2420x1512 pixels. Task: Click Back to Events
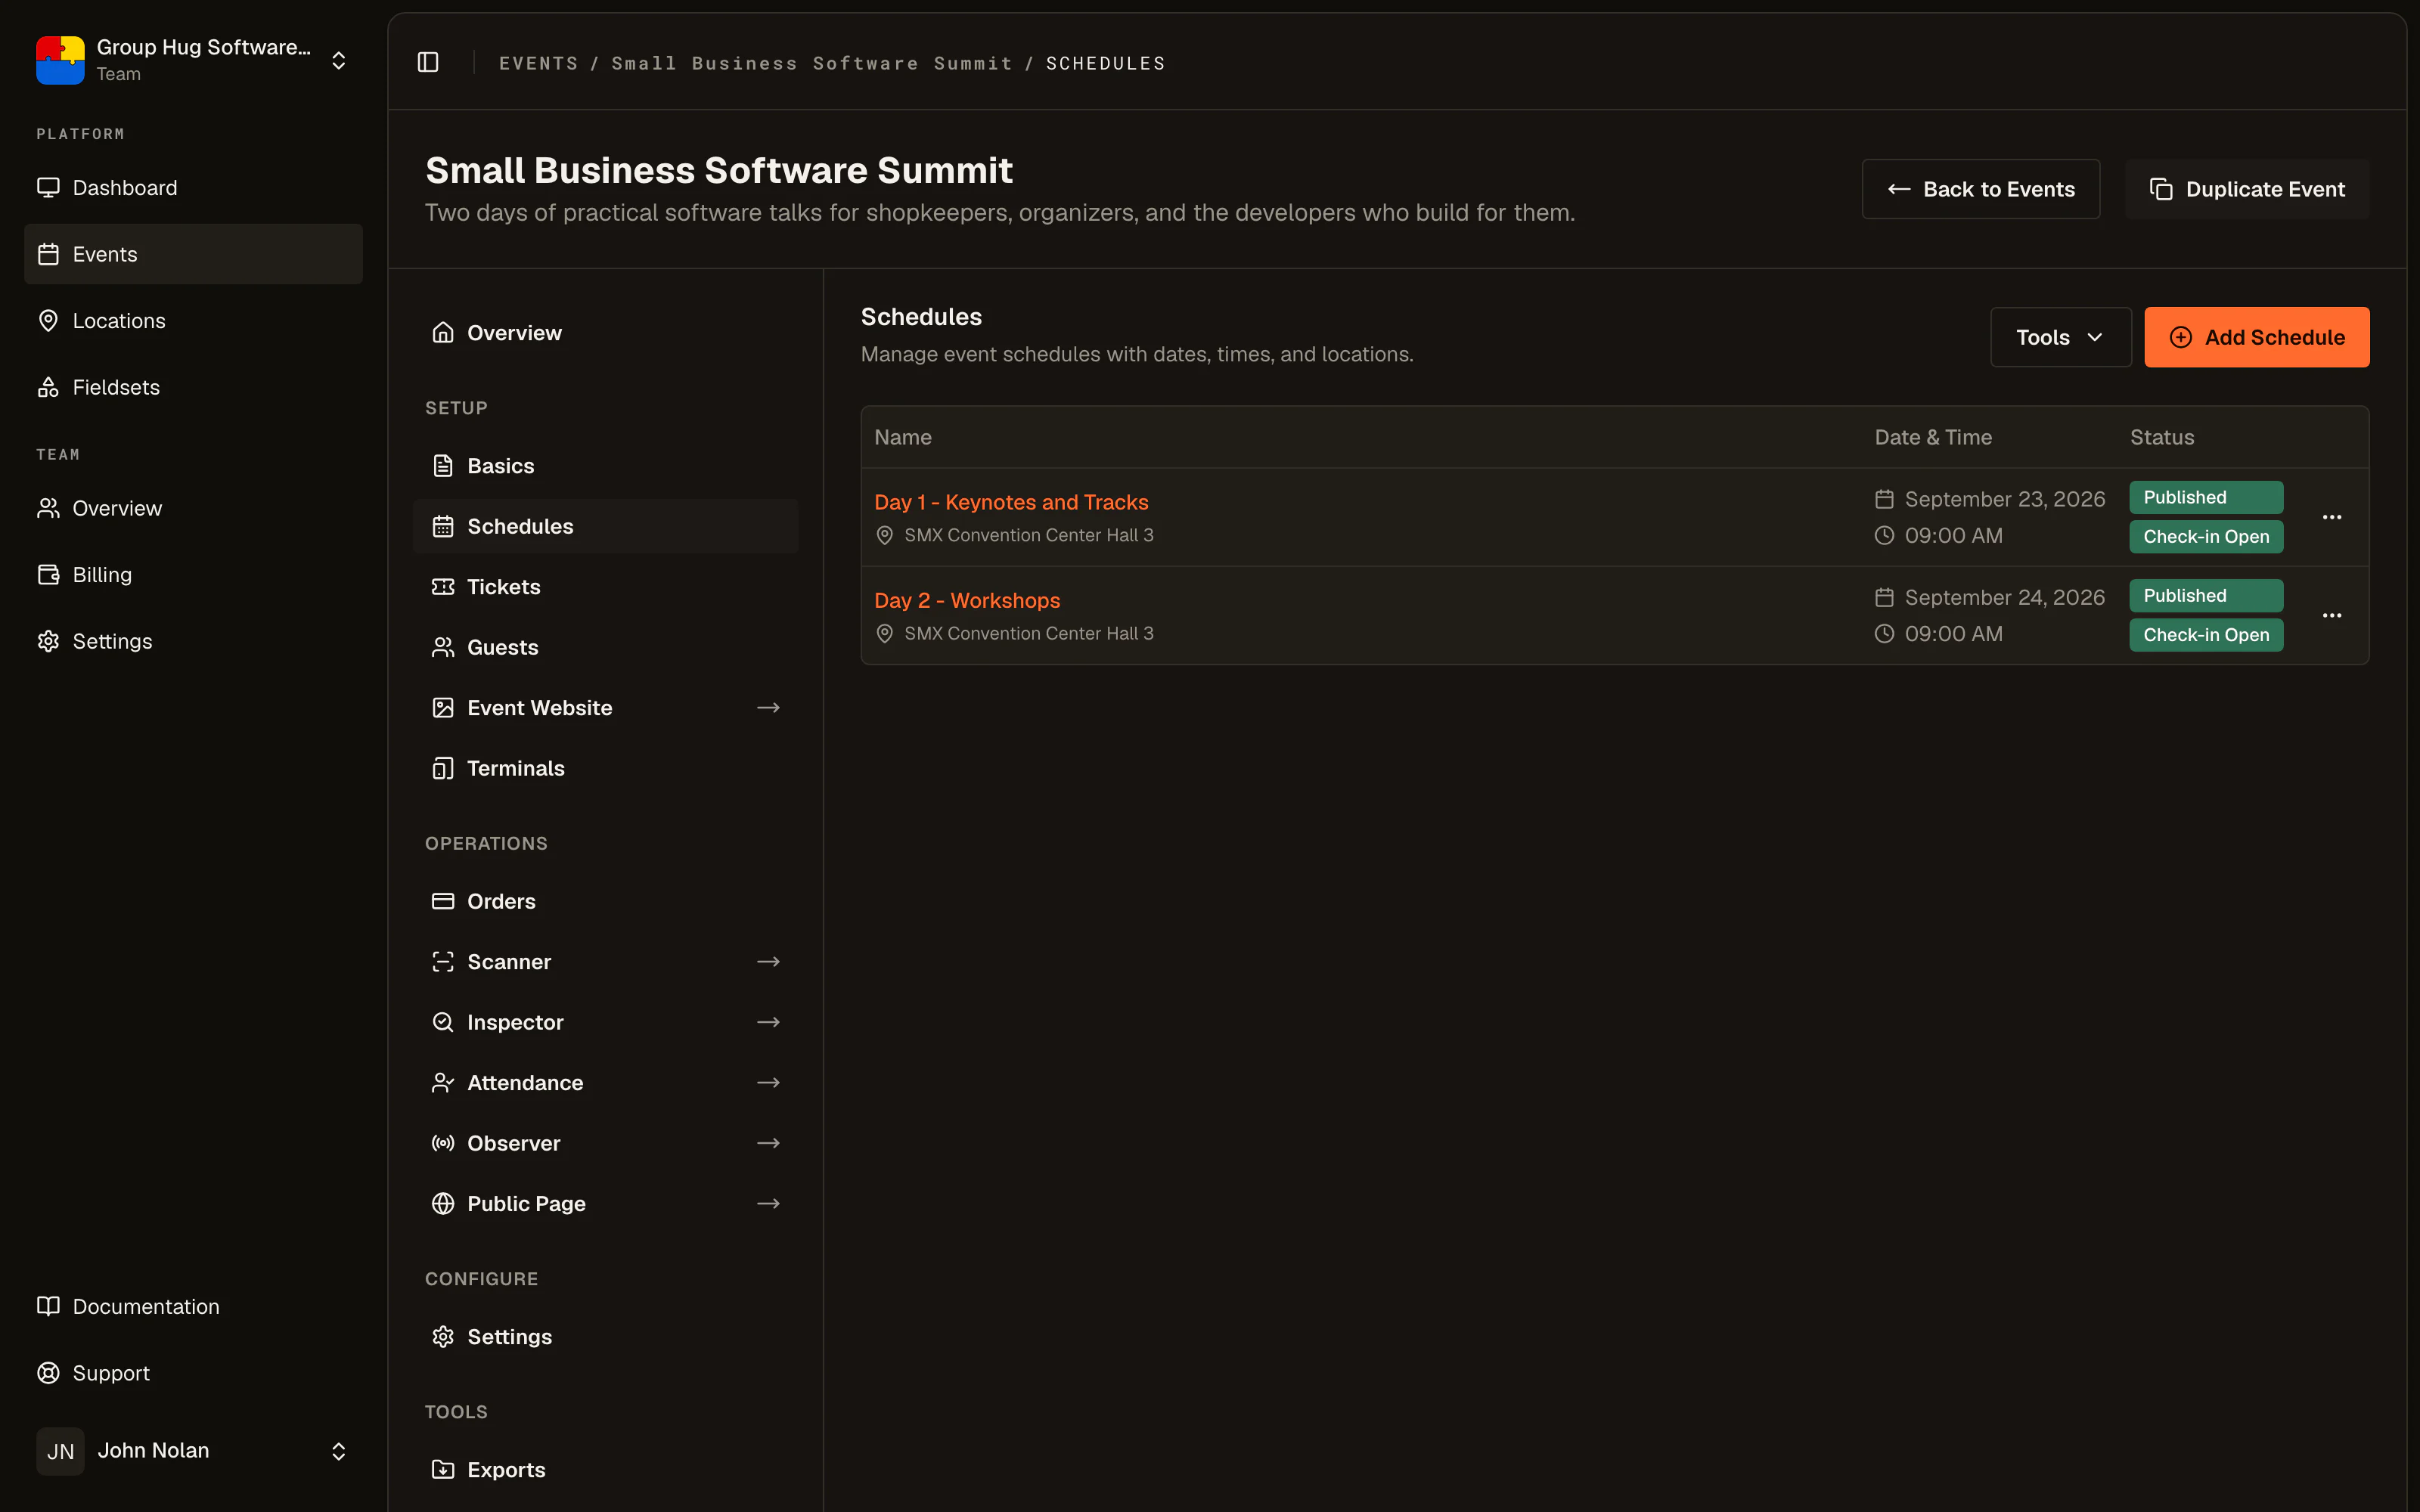pos(1980,189)
